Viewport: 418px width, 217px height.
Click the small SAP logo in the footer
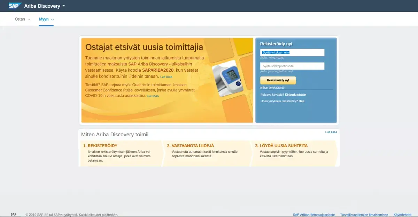pyautogui.click(x=14, y=215)
